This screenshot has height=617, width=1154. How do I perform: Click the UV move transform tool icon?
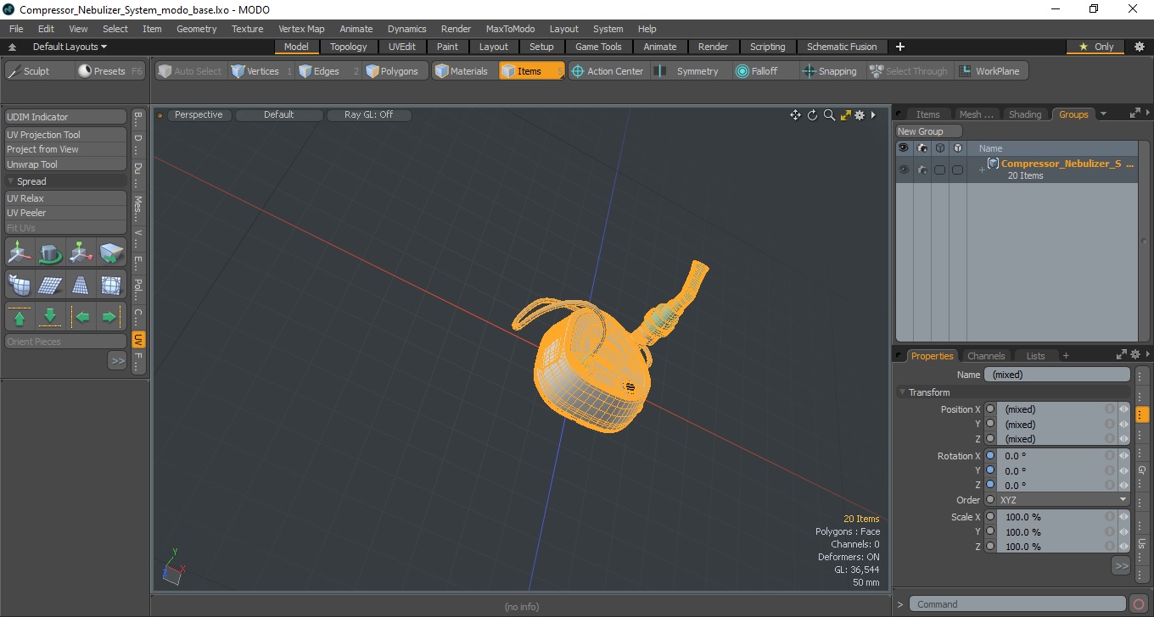pyautogui.click(x=20, y=253)
